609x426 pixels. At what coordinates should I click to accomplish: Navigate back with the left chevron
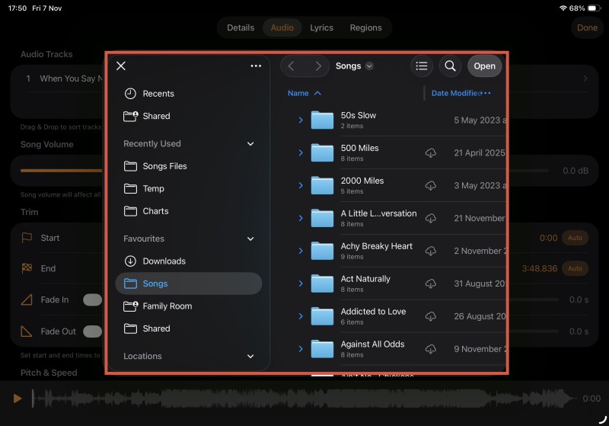291,66
